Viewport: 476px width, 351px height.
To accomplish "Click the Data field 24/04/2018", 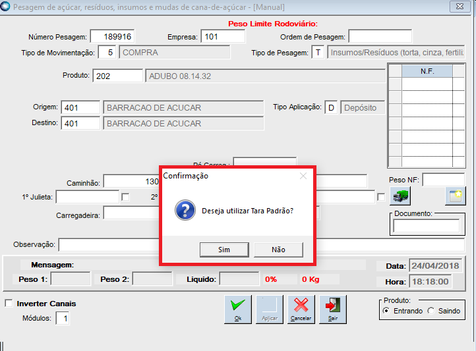I will [435, 266].
